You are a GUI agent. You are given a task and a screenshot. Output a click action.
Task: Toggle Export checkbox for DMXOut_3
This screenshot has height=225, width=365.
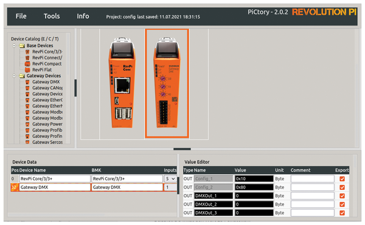[x=342, y=213]
